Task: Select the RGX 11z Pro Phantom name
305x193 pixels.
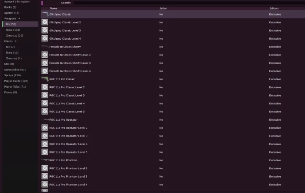Action: (x=63, y=160)
